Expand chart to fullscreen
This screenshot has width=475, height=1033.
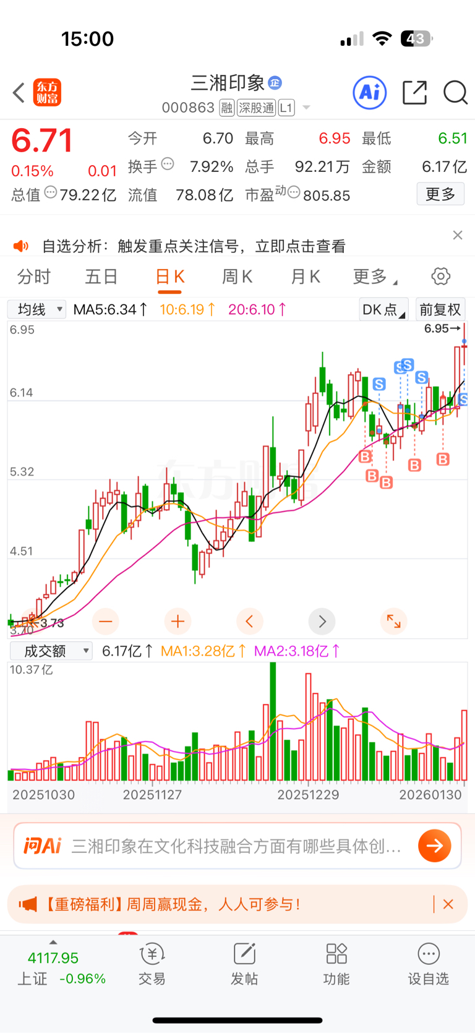point(394,621)
